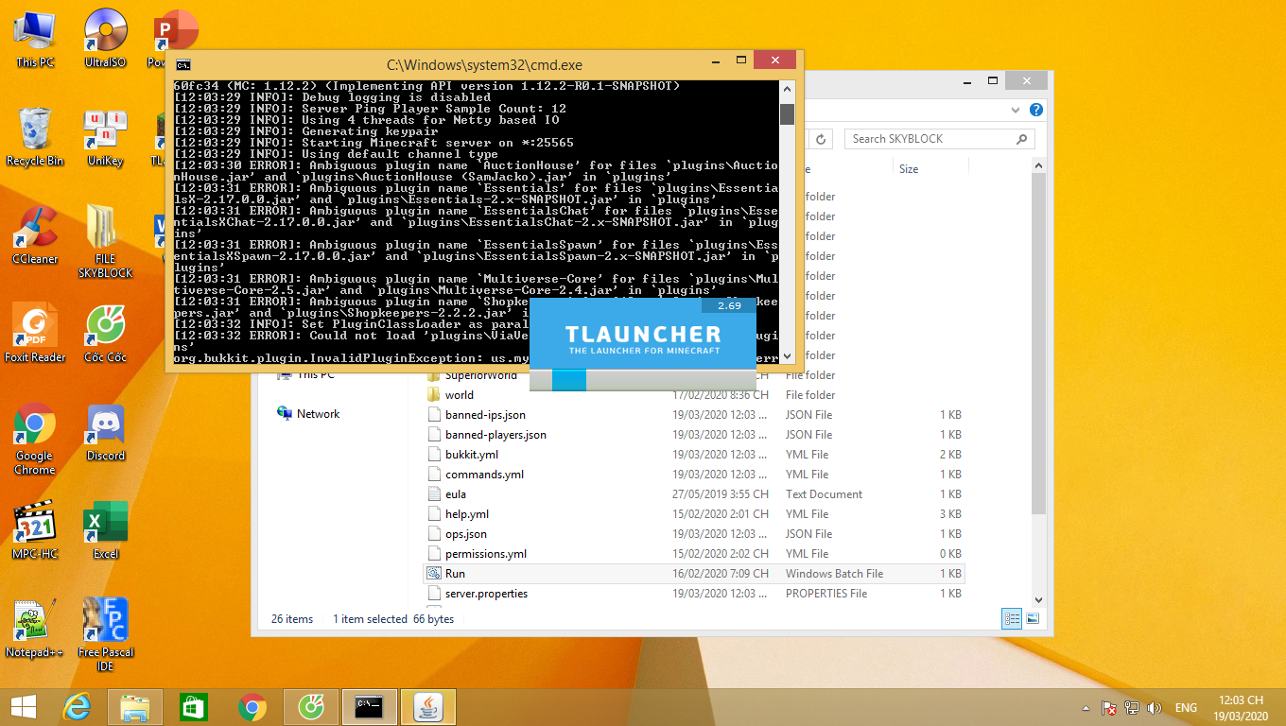The image size is (1286, 726).
Task: Open Internet Explorer from the taskbar
Action: click(x=77, y=706)
